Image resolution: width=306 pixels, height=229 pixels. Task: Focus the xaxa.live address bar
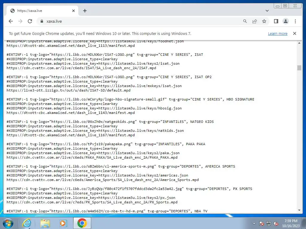(140, 21)
